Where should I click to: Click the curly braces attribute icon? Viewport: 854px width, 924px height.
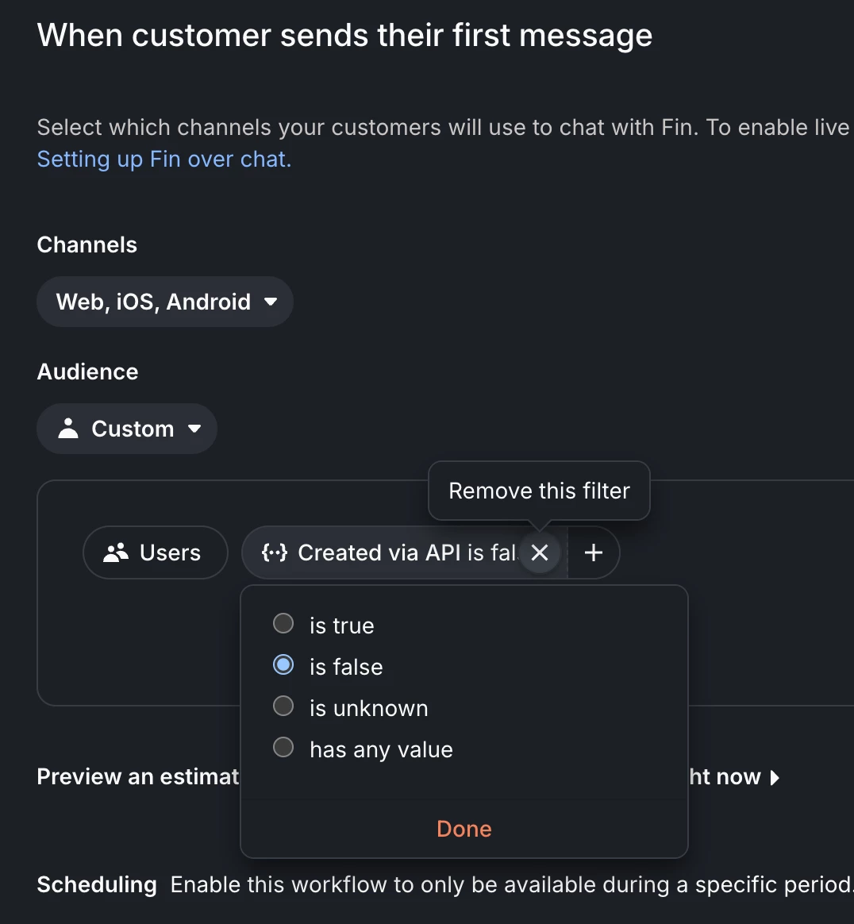275,552
